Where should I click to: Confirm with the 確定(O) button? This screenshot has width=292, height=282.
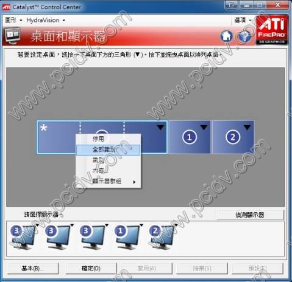click(x=91, y=269)
